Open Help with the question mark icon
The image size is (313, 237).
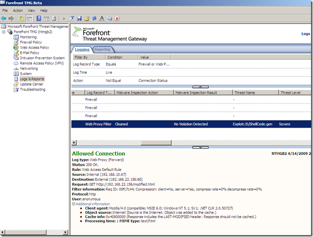point(39,19)
